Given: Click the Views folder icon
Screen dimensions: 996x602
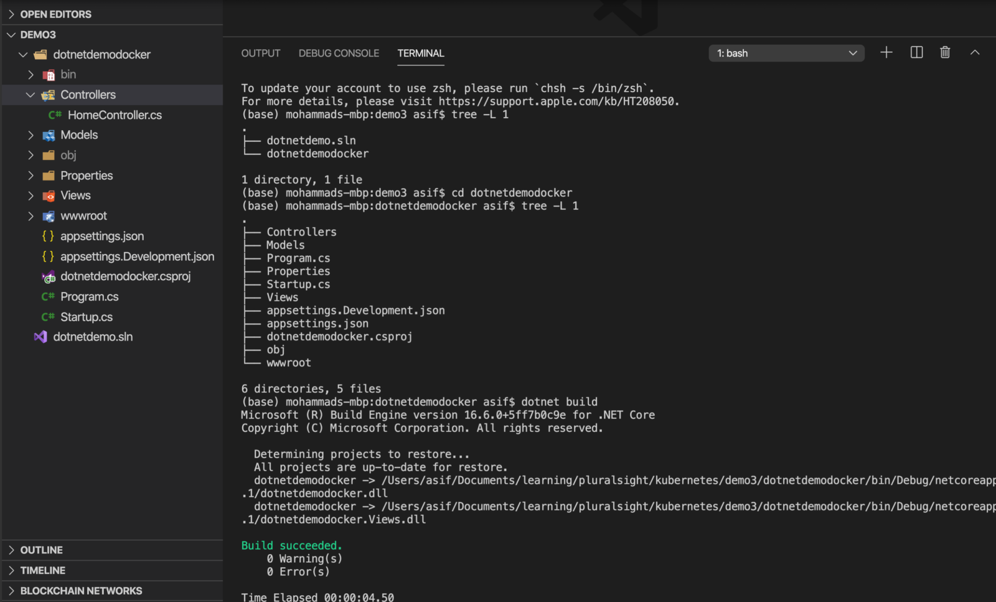Looking at the screenshot, I should (49, 195).
